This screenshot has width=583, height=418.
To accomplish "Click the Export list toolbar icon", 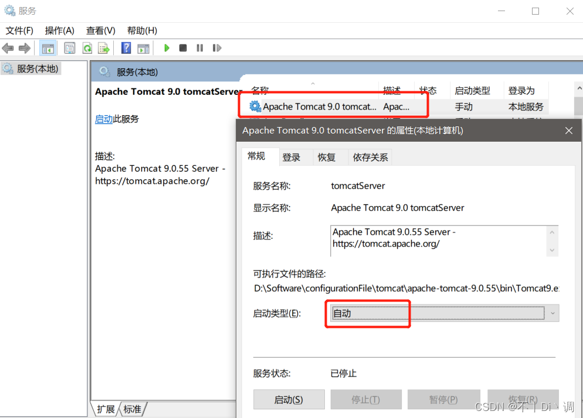I will pyautogui.click(x=104, y=48).
